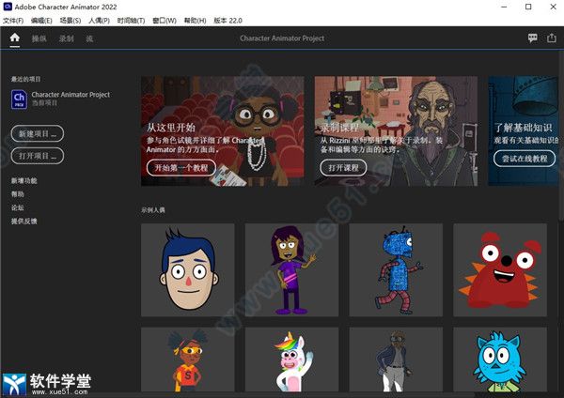Open the 版本 22.0 menu

(227, 21)
